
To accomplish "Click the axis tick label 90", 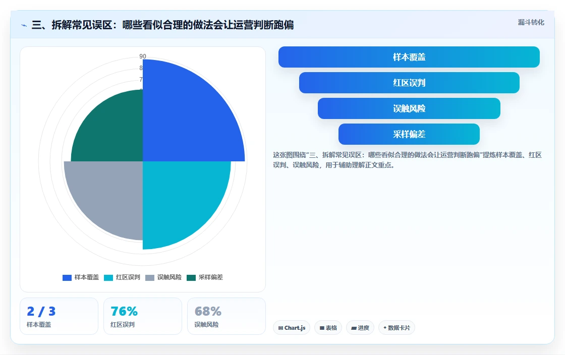I will [143, 56].
